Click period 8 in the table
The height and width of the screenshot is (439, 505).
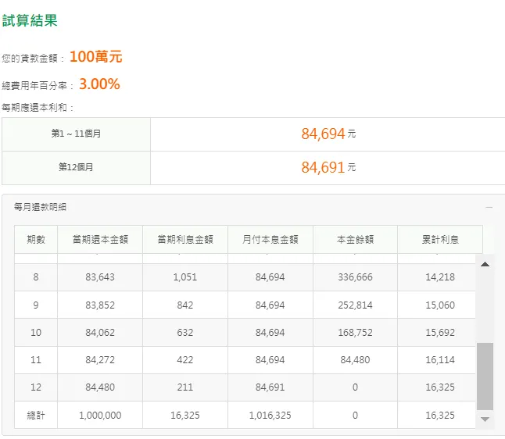pyautogui.click(x=36, y=277)
